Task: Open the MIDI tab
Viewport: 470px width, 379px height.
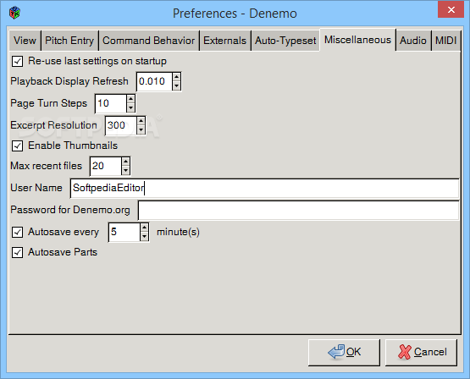Action: pos(445,41)
